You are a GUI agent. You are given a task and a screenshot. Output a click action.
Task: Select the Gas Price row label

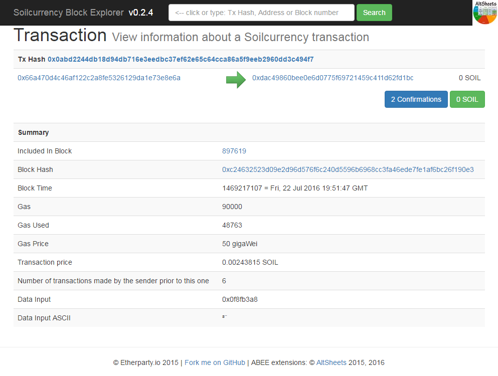33,244
